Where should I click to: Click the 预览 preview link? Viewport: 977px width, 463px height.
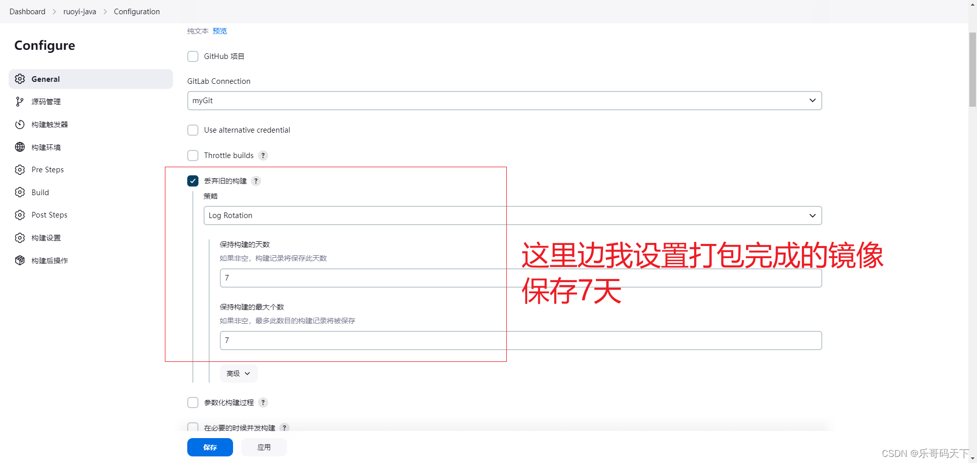coord(220,31)
